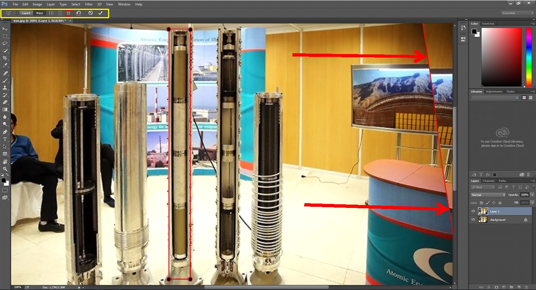
Task: Link layers using chain icon
Action: 481,287
